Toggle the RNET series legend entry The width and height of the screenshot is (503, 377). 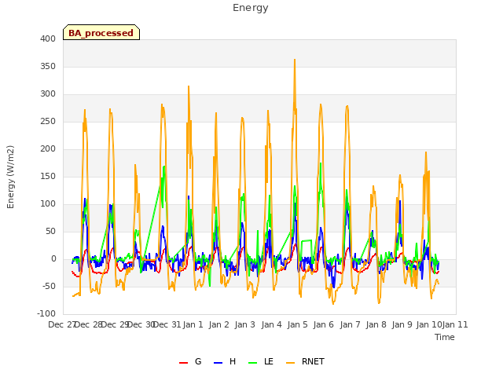(305, 361)
